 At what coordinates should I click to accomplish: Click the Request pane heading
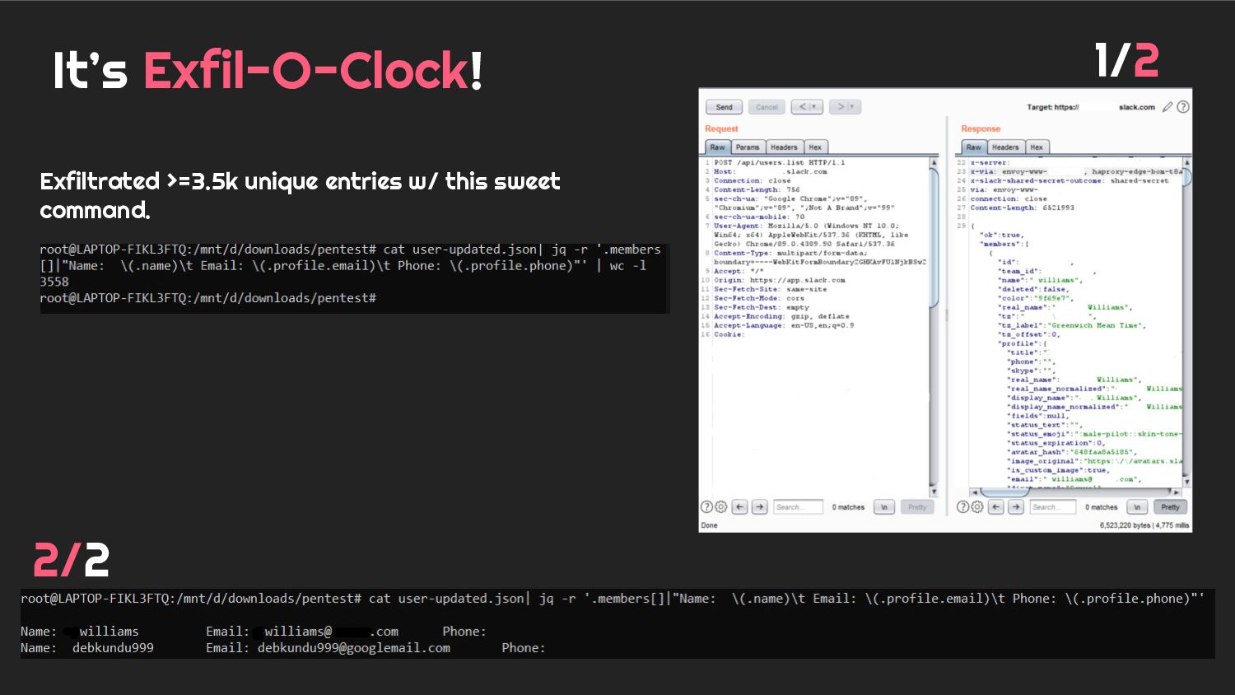(721, 128)
